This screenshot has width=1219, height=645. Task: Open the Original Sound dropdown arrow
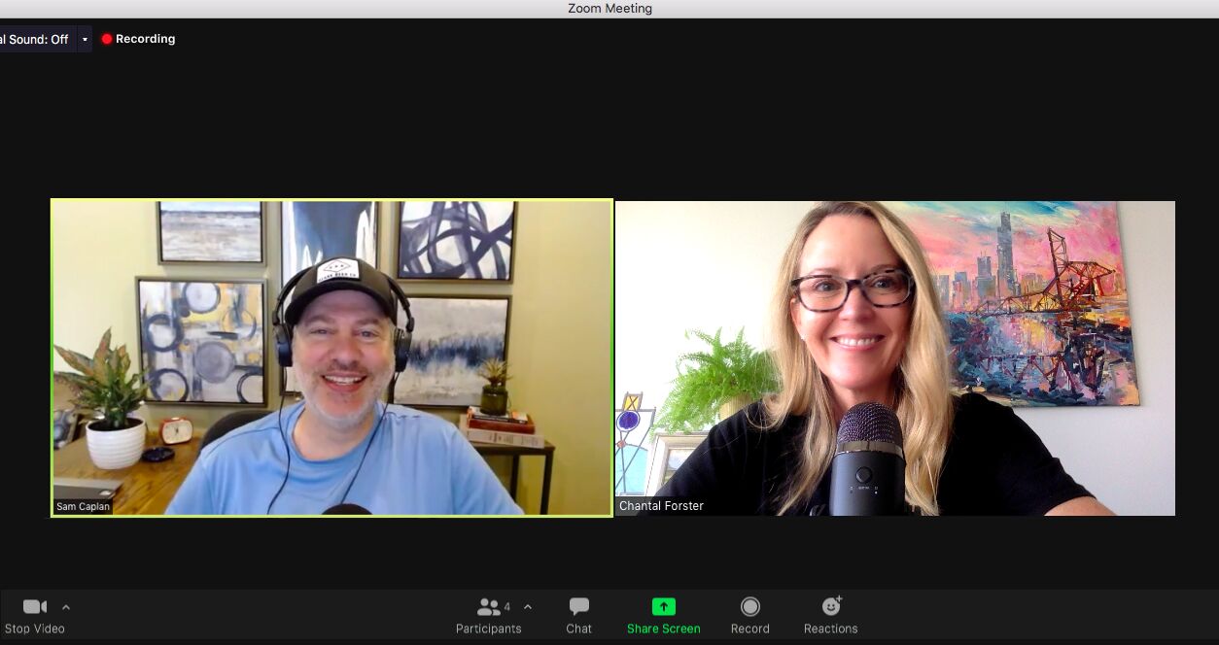pyautogui.click(x=85, y=39)
